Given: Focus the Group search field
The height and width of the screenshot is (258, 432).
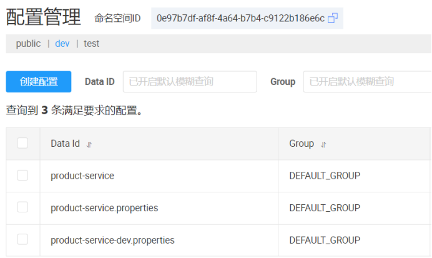Looking at the screenshot, I should point(367,82).
